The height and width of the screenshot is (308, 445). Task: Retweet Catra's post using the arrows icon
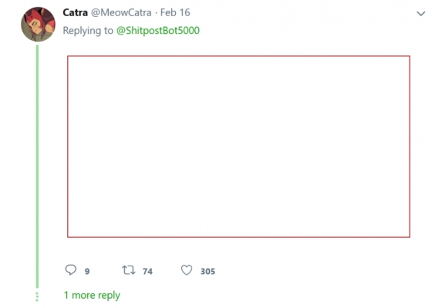[129, 269]
